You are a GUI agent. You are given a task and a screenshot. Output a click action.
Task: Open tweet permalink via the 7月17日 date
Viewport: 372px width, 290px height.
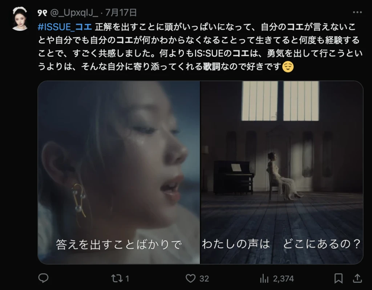pos(121,12)
